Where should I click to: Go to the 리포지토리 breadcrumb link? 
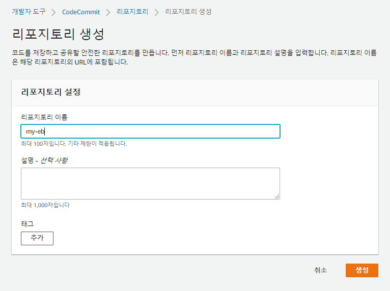[x=132, y=12]
